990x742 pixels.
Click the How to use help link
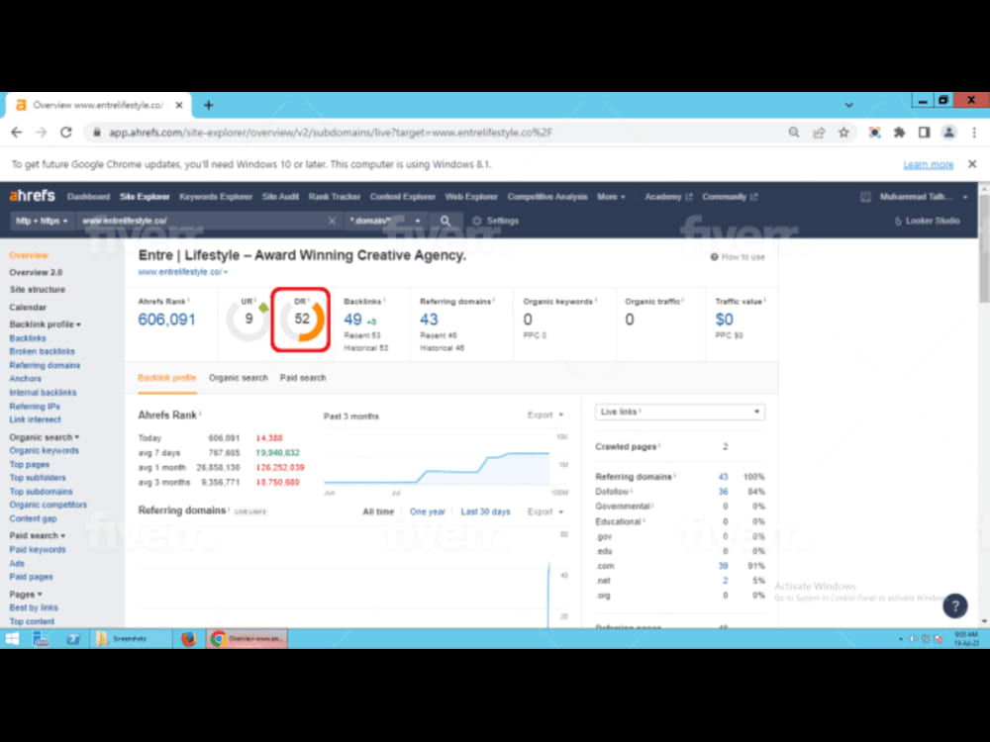pos(738,257)
